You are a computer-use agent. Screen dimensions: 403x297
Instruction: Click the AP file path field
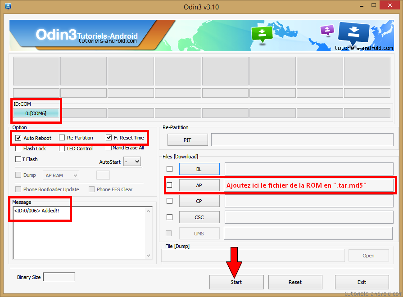[x=308, y=185]
